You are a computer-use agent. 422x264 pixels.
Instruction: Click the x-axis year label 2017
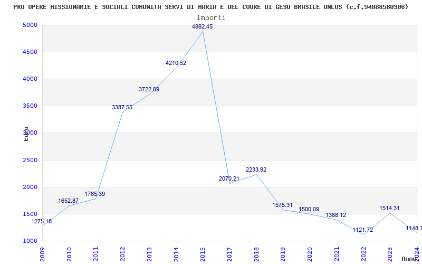tap(229, 254)
